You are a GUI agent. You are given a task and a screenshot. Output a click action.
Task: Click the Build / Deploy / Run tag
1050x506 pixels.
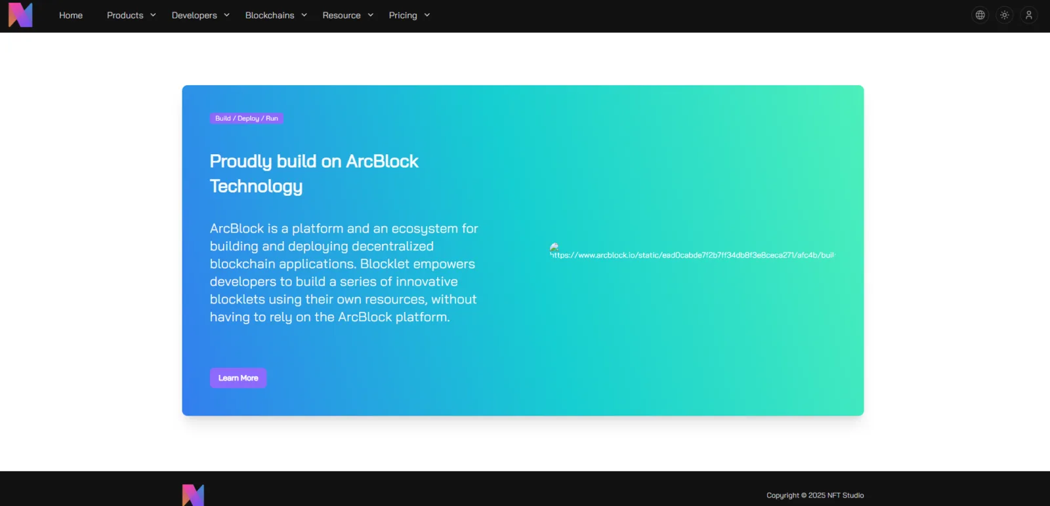(247, 119)
